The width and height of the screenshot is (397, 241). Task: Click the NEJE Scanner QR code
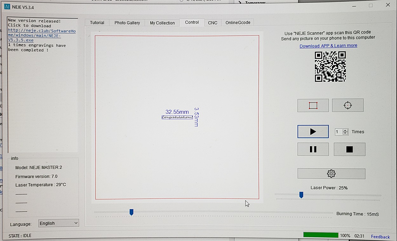tap(330, 66)
